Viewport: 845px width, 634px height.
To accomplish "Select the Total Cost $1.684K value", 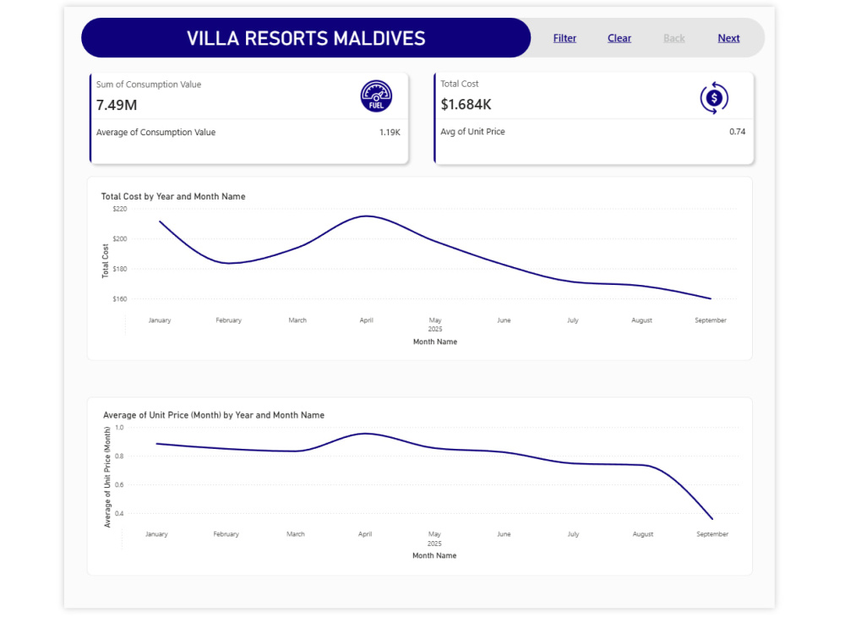I will 466,105.
